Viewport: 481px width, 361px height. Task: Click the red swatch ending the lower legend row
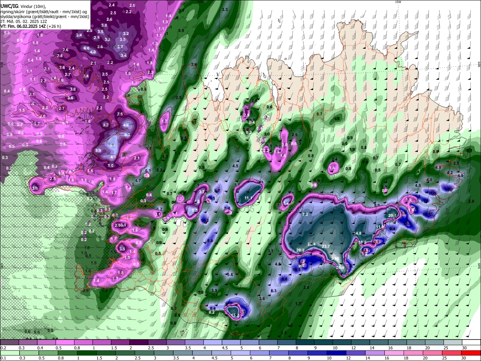pyautogui.click(x=470, y=353)
